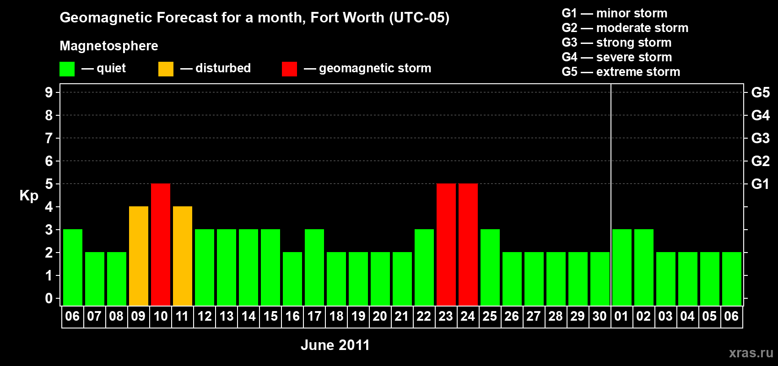Click the red geomagnetic storm legend swatch

pos(289,69)
